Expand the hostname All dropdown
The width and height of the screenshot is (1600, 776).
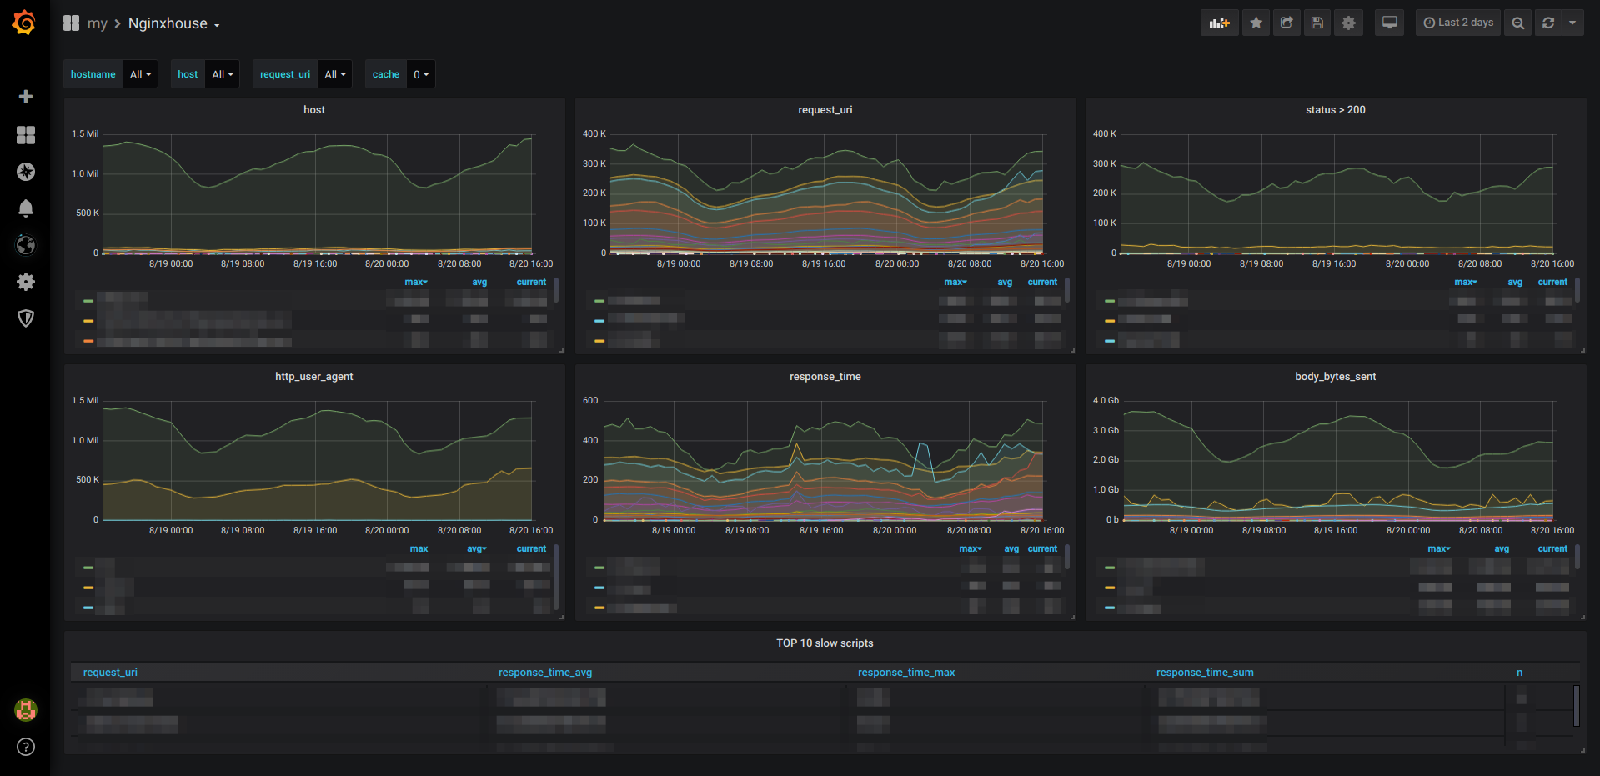tap(140, 74)
